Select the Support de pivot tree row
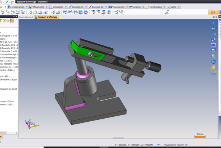This screenshot has width=221, height=148. point(9,89)
